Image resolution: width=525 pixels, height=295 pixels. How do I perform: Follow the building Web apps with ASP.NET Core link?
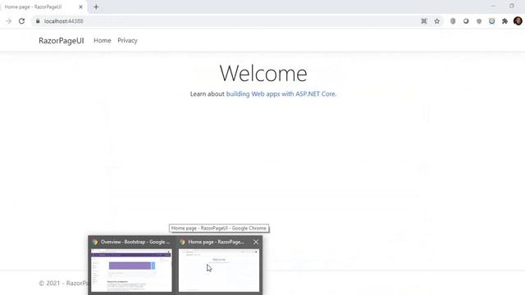point(281,94)
